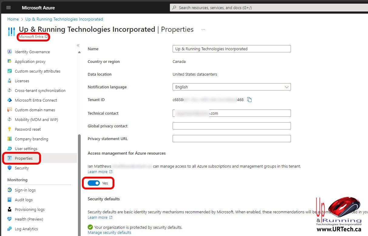Click the Security shield icon in sidebar
This screenshot has height=236, width=368.
(x=9, y=168)
